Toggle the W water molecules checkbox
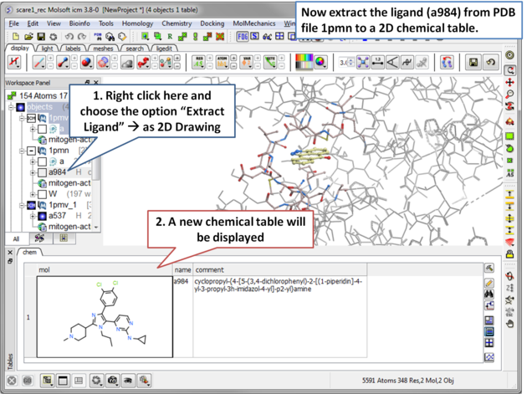 tap(41, 194)
